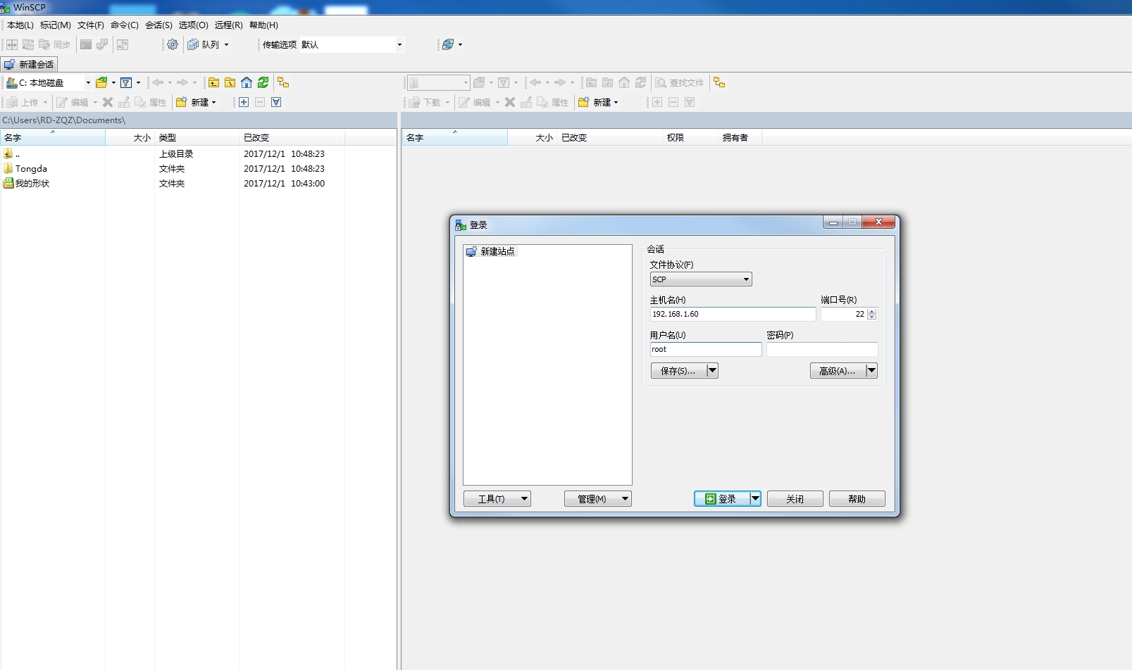Click the new session globe icon

(x=447, y=44)
